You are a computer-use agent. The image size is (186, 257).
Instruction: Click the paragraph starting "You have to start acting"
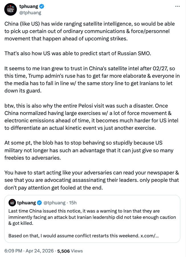coord(91,180)
